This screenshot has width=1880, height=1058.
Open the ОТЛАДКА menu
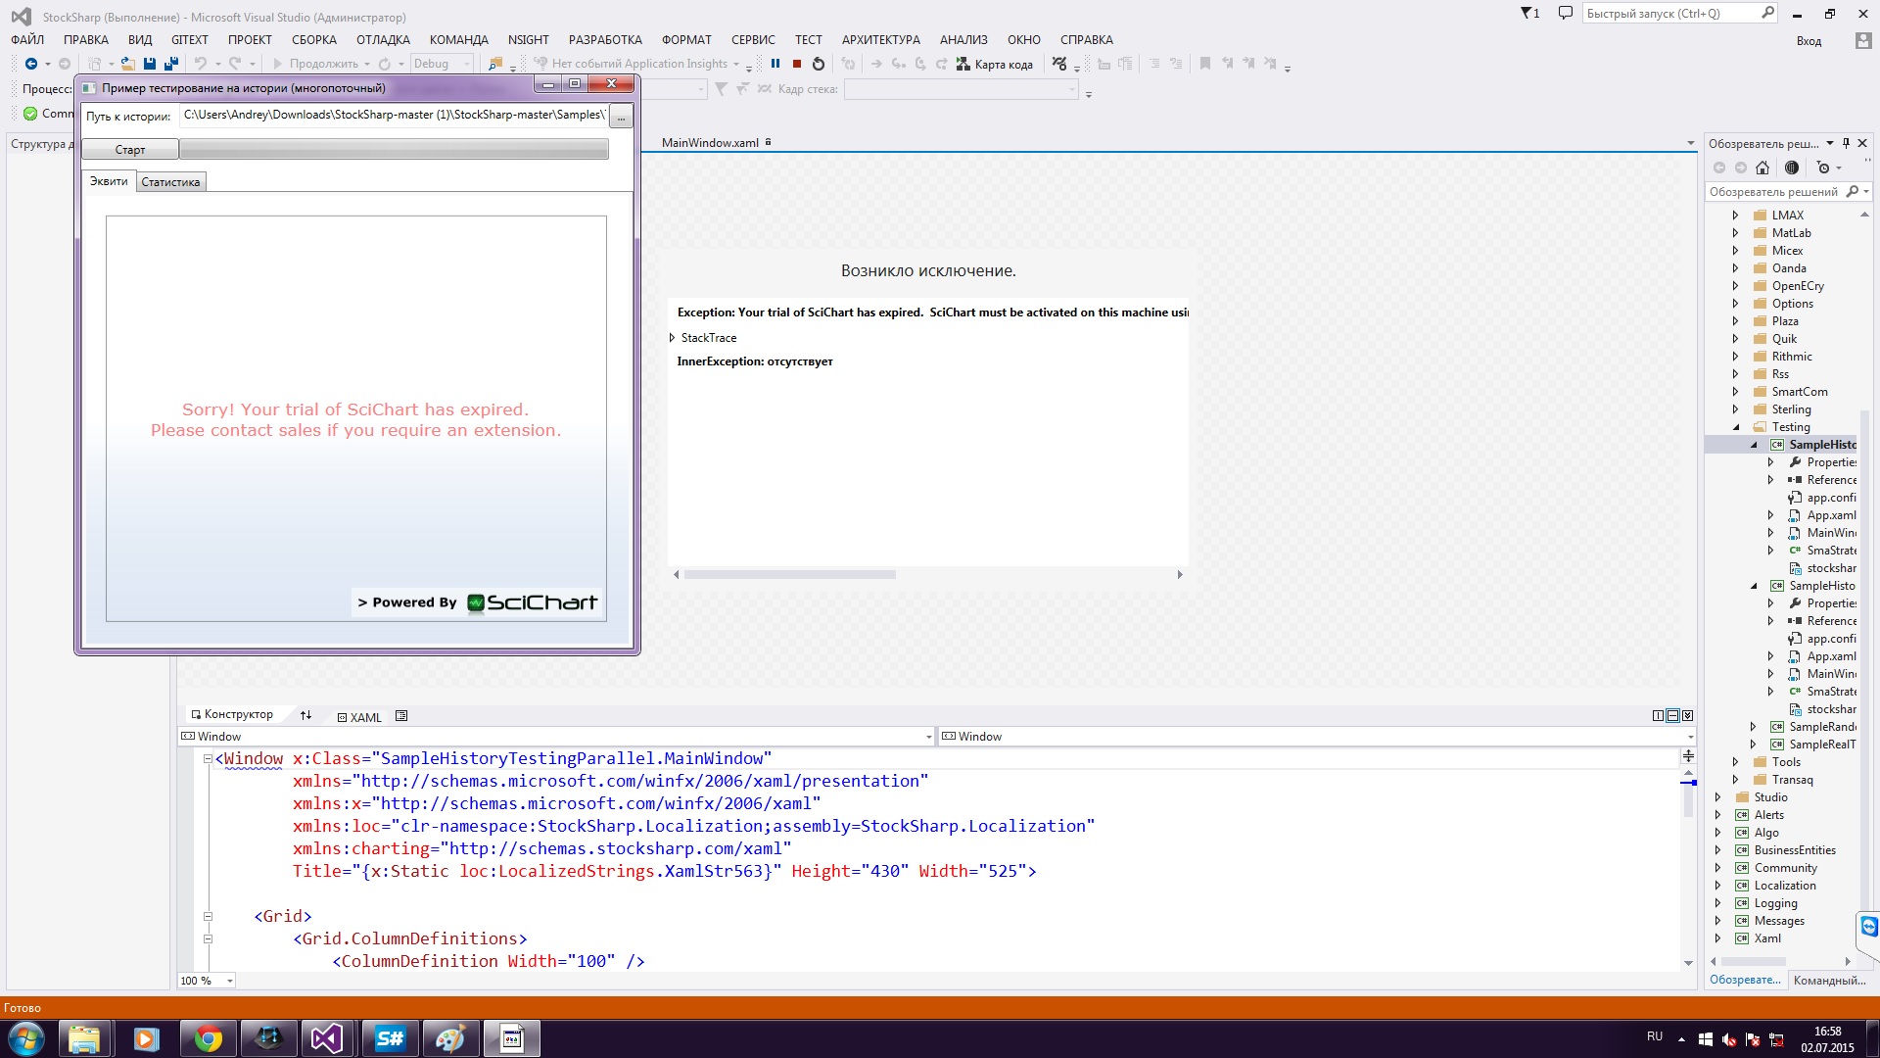(383, 40)
